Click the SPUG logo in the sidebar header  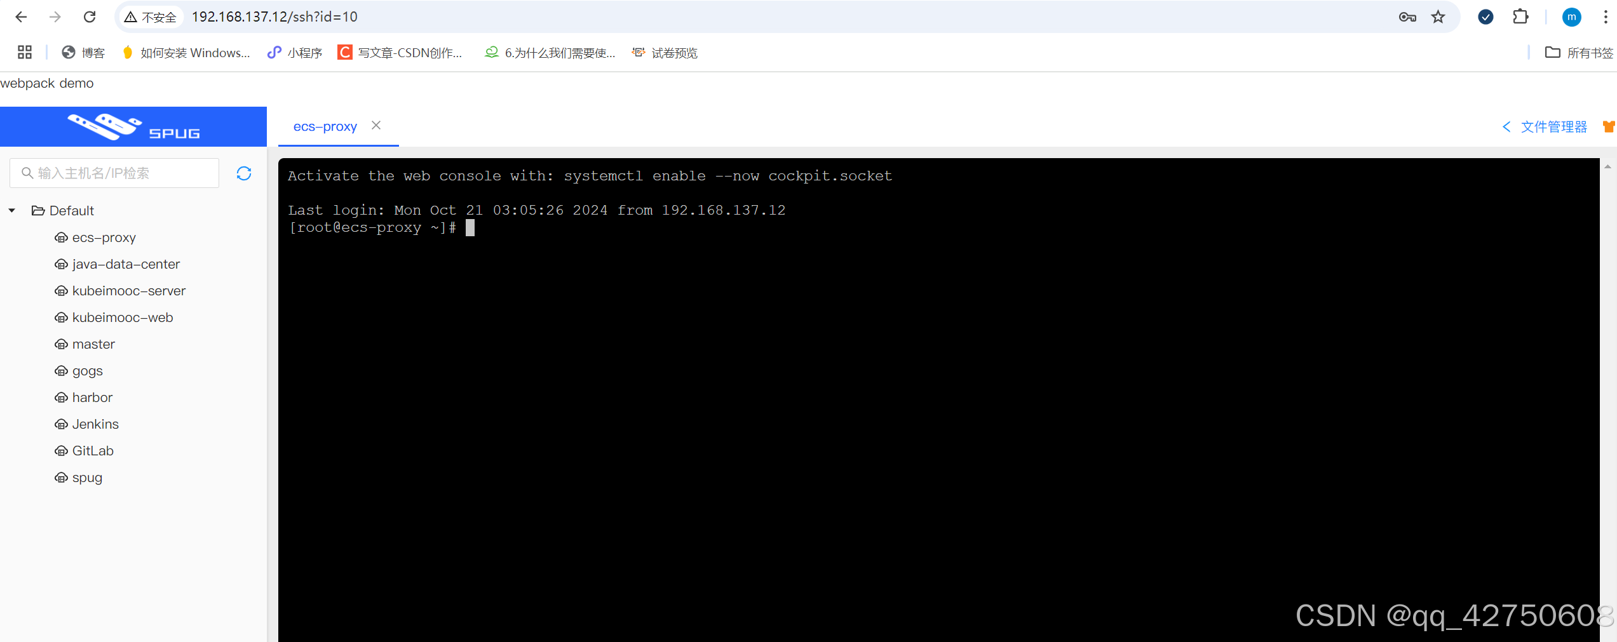(133, 126)
